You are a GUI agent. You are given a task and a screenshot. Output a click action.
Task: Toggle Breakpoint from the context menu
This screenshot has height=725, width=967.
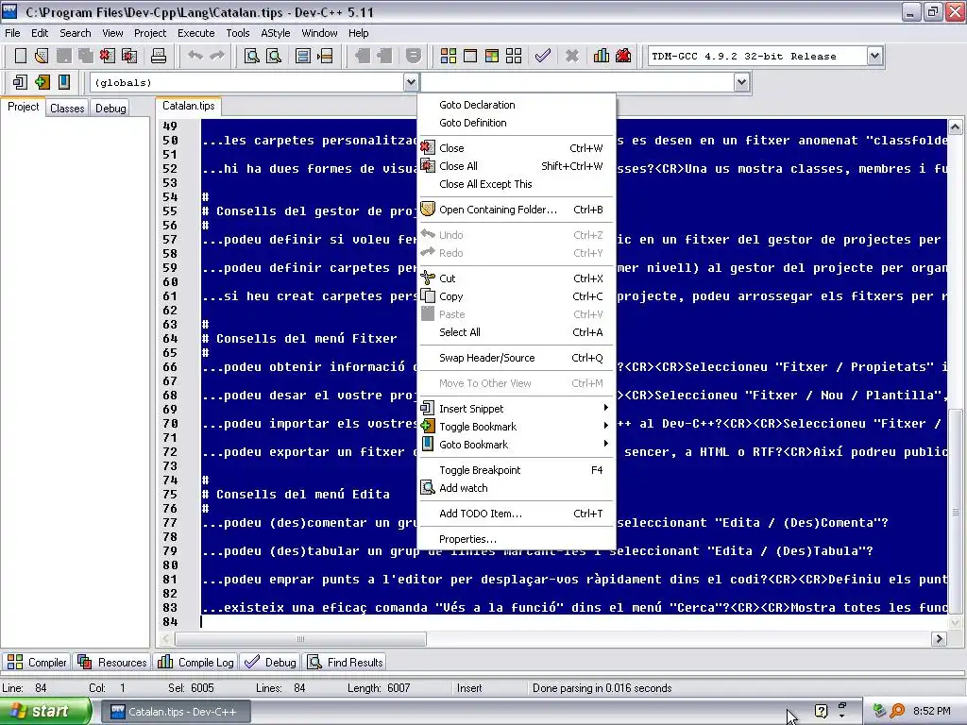pos(517,470)
